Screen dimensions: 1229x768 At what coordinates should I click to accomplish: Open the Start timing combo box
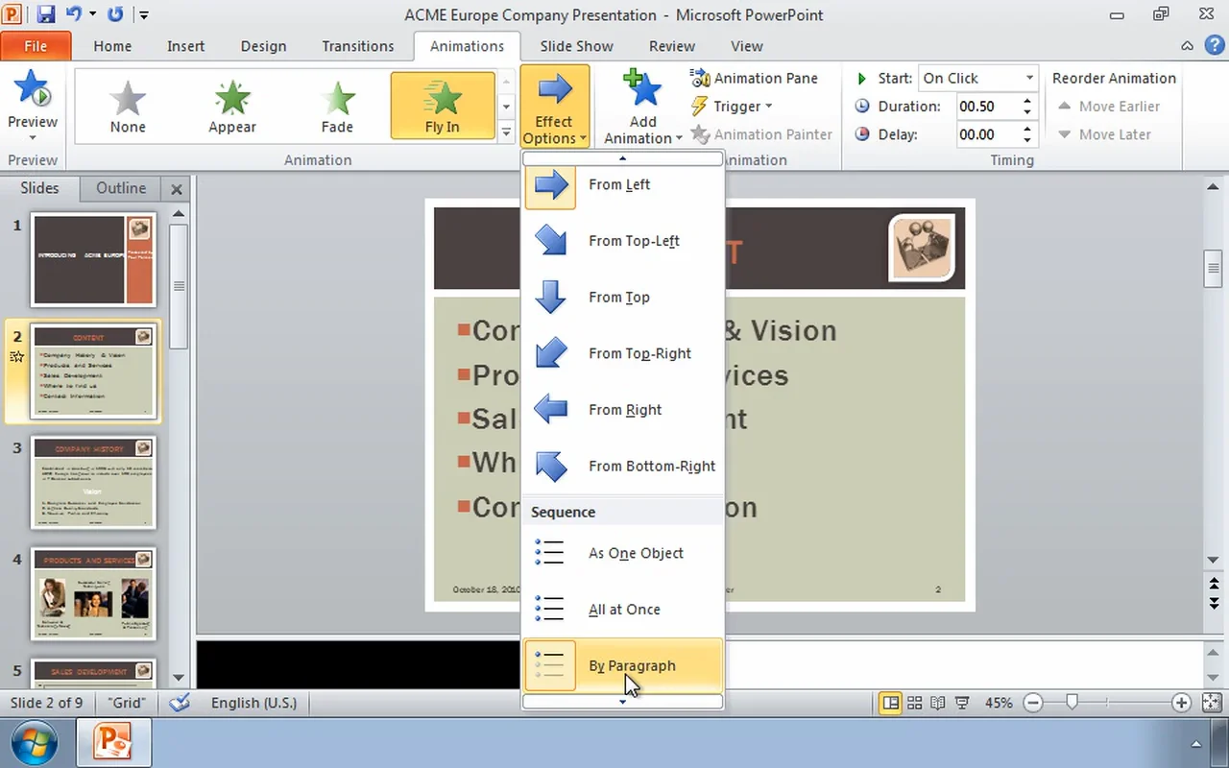click(977, 78)
